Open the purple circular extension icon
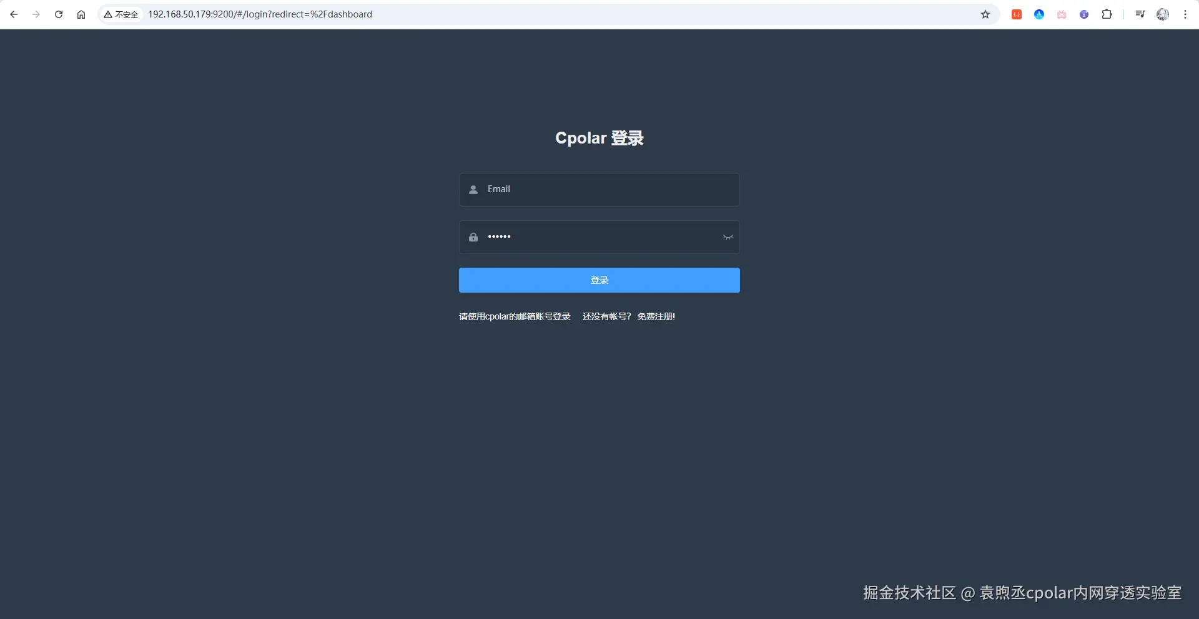The height and width of the screenshot is (619, 1199). pos(1084,14)
